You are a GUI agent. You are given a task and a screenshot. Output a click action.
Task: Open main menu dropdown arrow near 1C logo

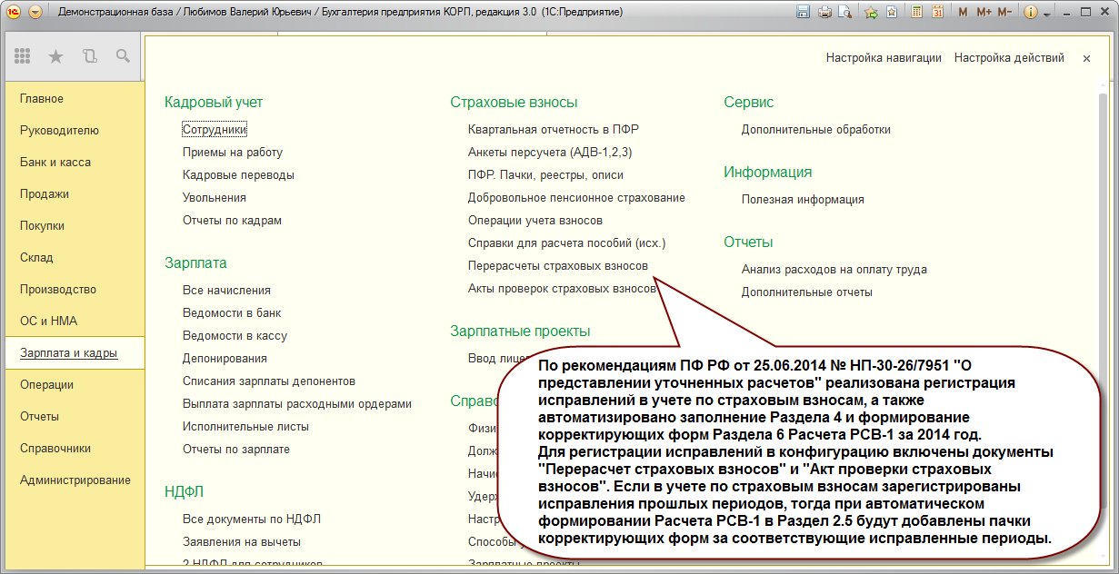(x=35, y=12)
